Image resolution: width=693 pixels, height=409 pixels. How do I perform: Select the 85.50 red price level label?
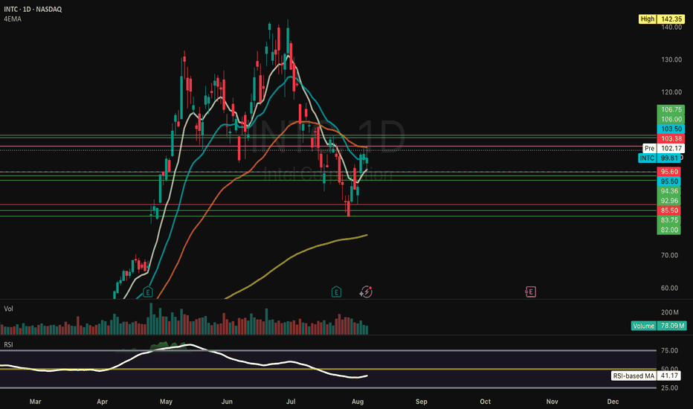coord(668,210)
